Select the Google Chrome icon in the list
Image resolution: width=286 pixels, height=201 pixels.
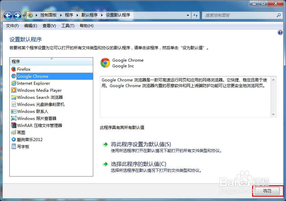pyautogui.click(x=14, y=76)
